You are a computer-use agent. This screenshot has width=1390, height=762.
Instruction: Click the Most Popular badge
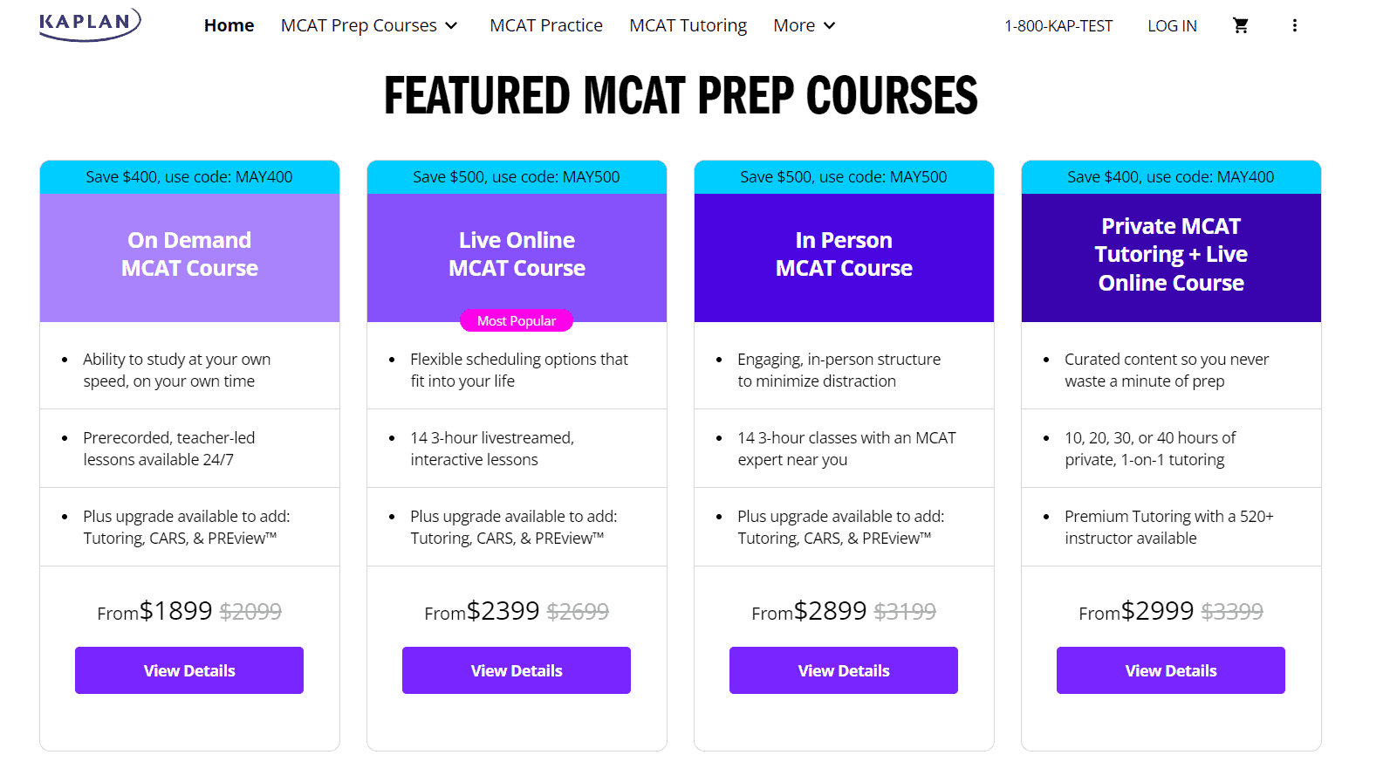[x=516, y=320]
